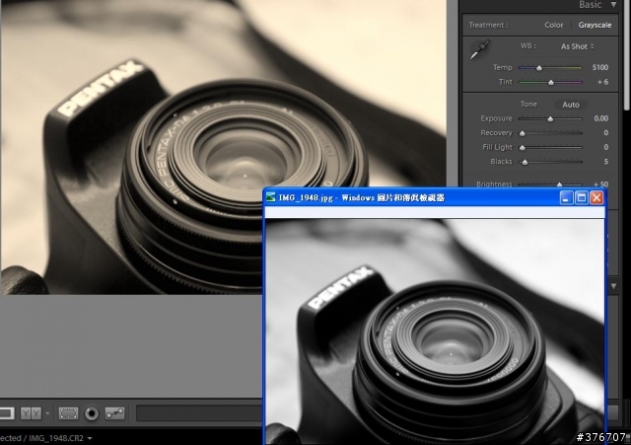The height and width of the screenshot is (445, 631).
Task: Activate the Red Eye removal tool
Action: click(x=92, y=413)
